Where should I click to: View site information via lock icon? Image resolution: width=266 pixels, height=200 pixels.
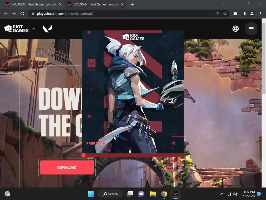[33, 14]
